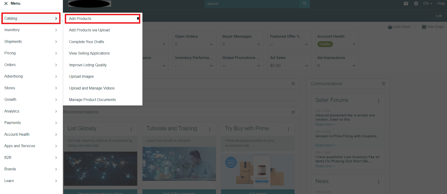Read more about Low Inventory Fee post
Screen dimensions: 447x194
coord(325,166)
